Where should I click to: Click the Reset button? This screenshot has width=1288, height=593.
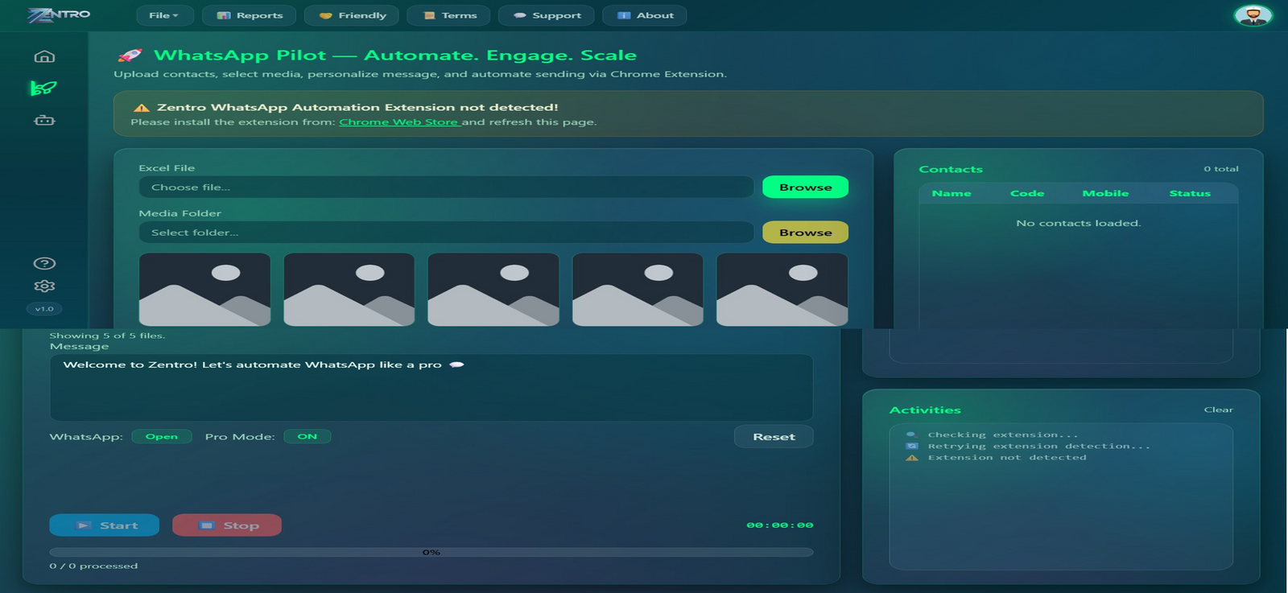click(774, 437)
